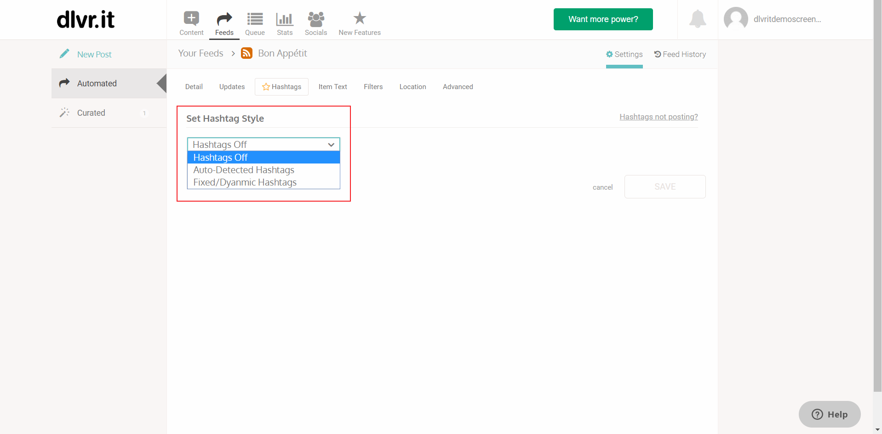Go to Your Feeds breadcrumb
Screen dimensions: 882x434
[x=200, y=53]
